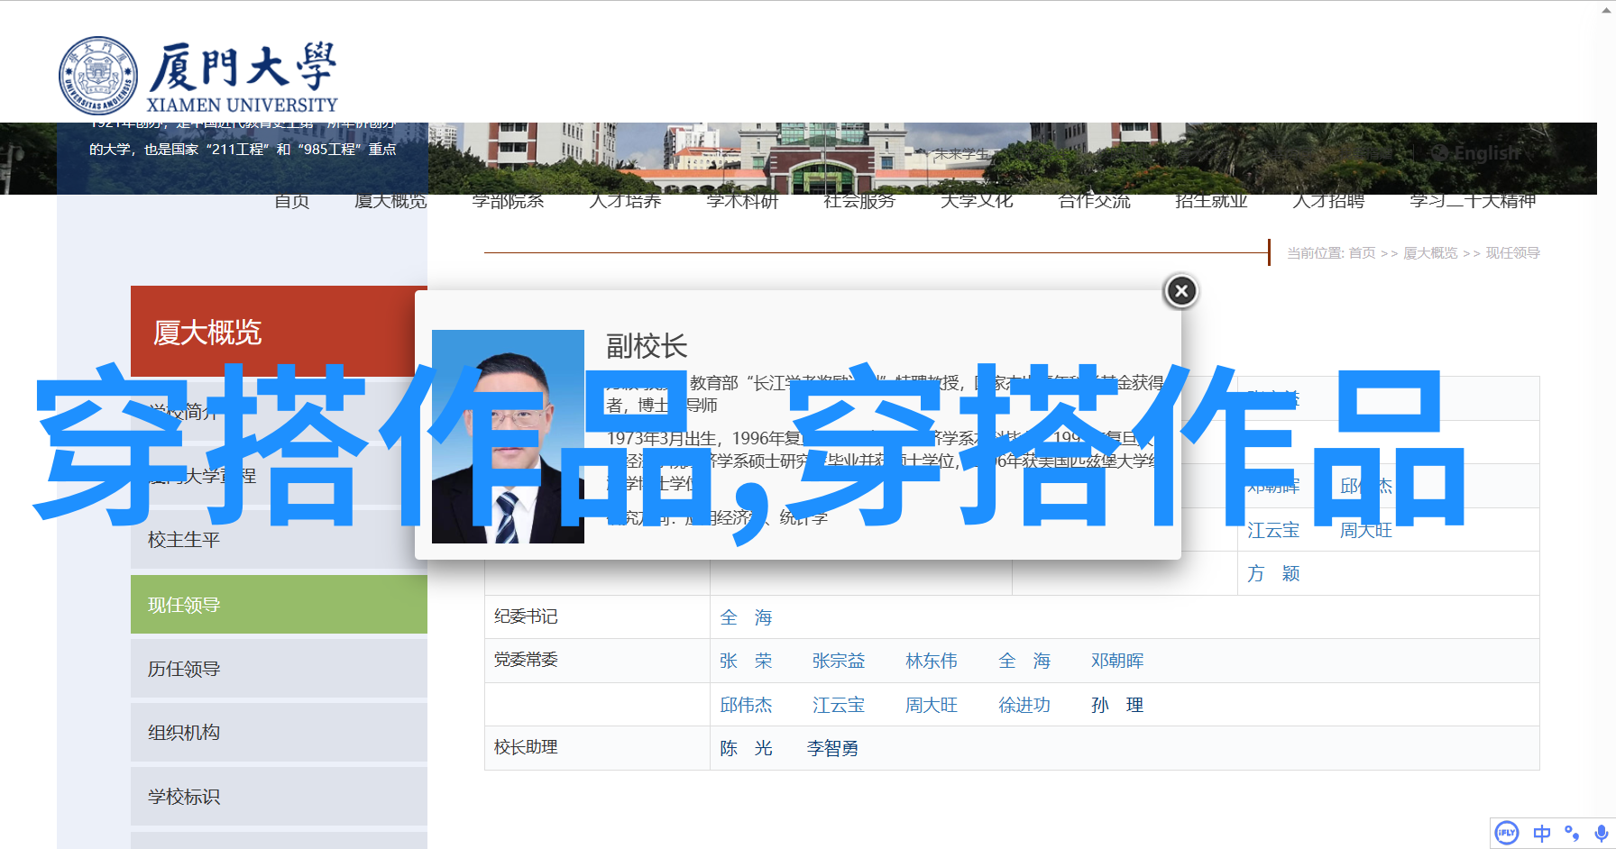Click the vice president portrait photo
Screen dimensions: 1616x849
tap(508, 437)
